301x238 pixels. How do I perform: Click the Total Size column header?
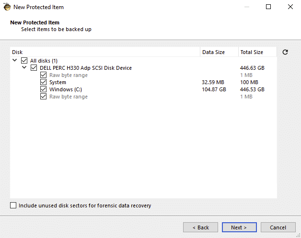click(x=257, y=52)
